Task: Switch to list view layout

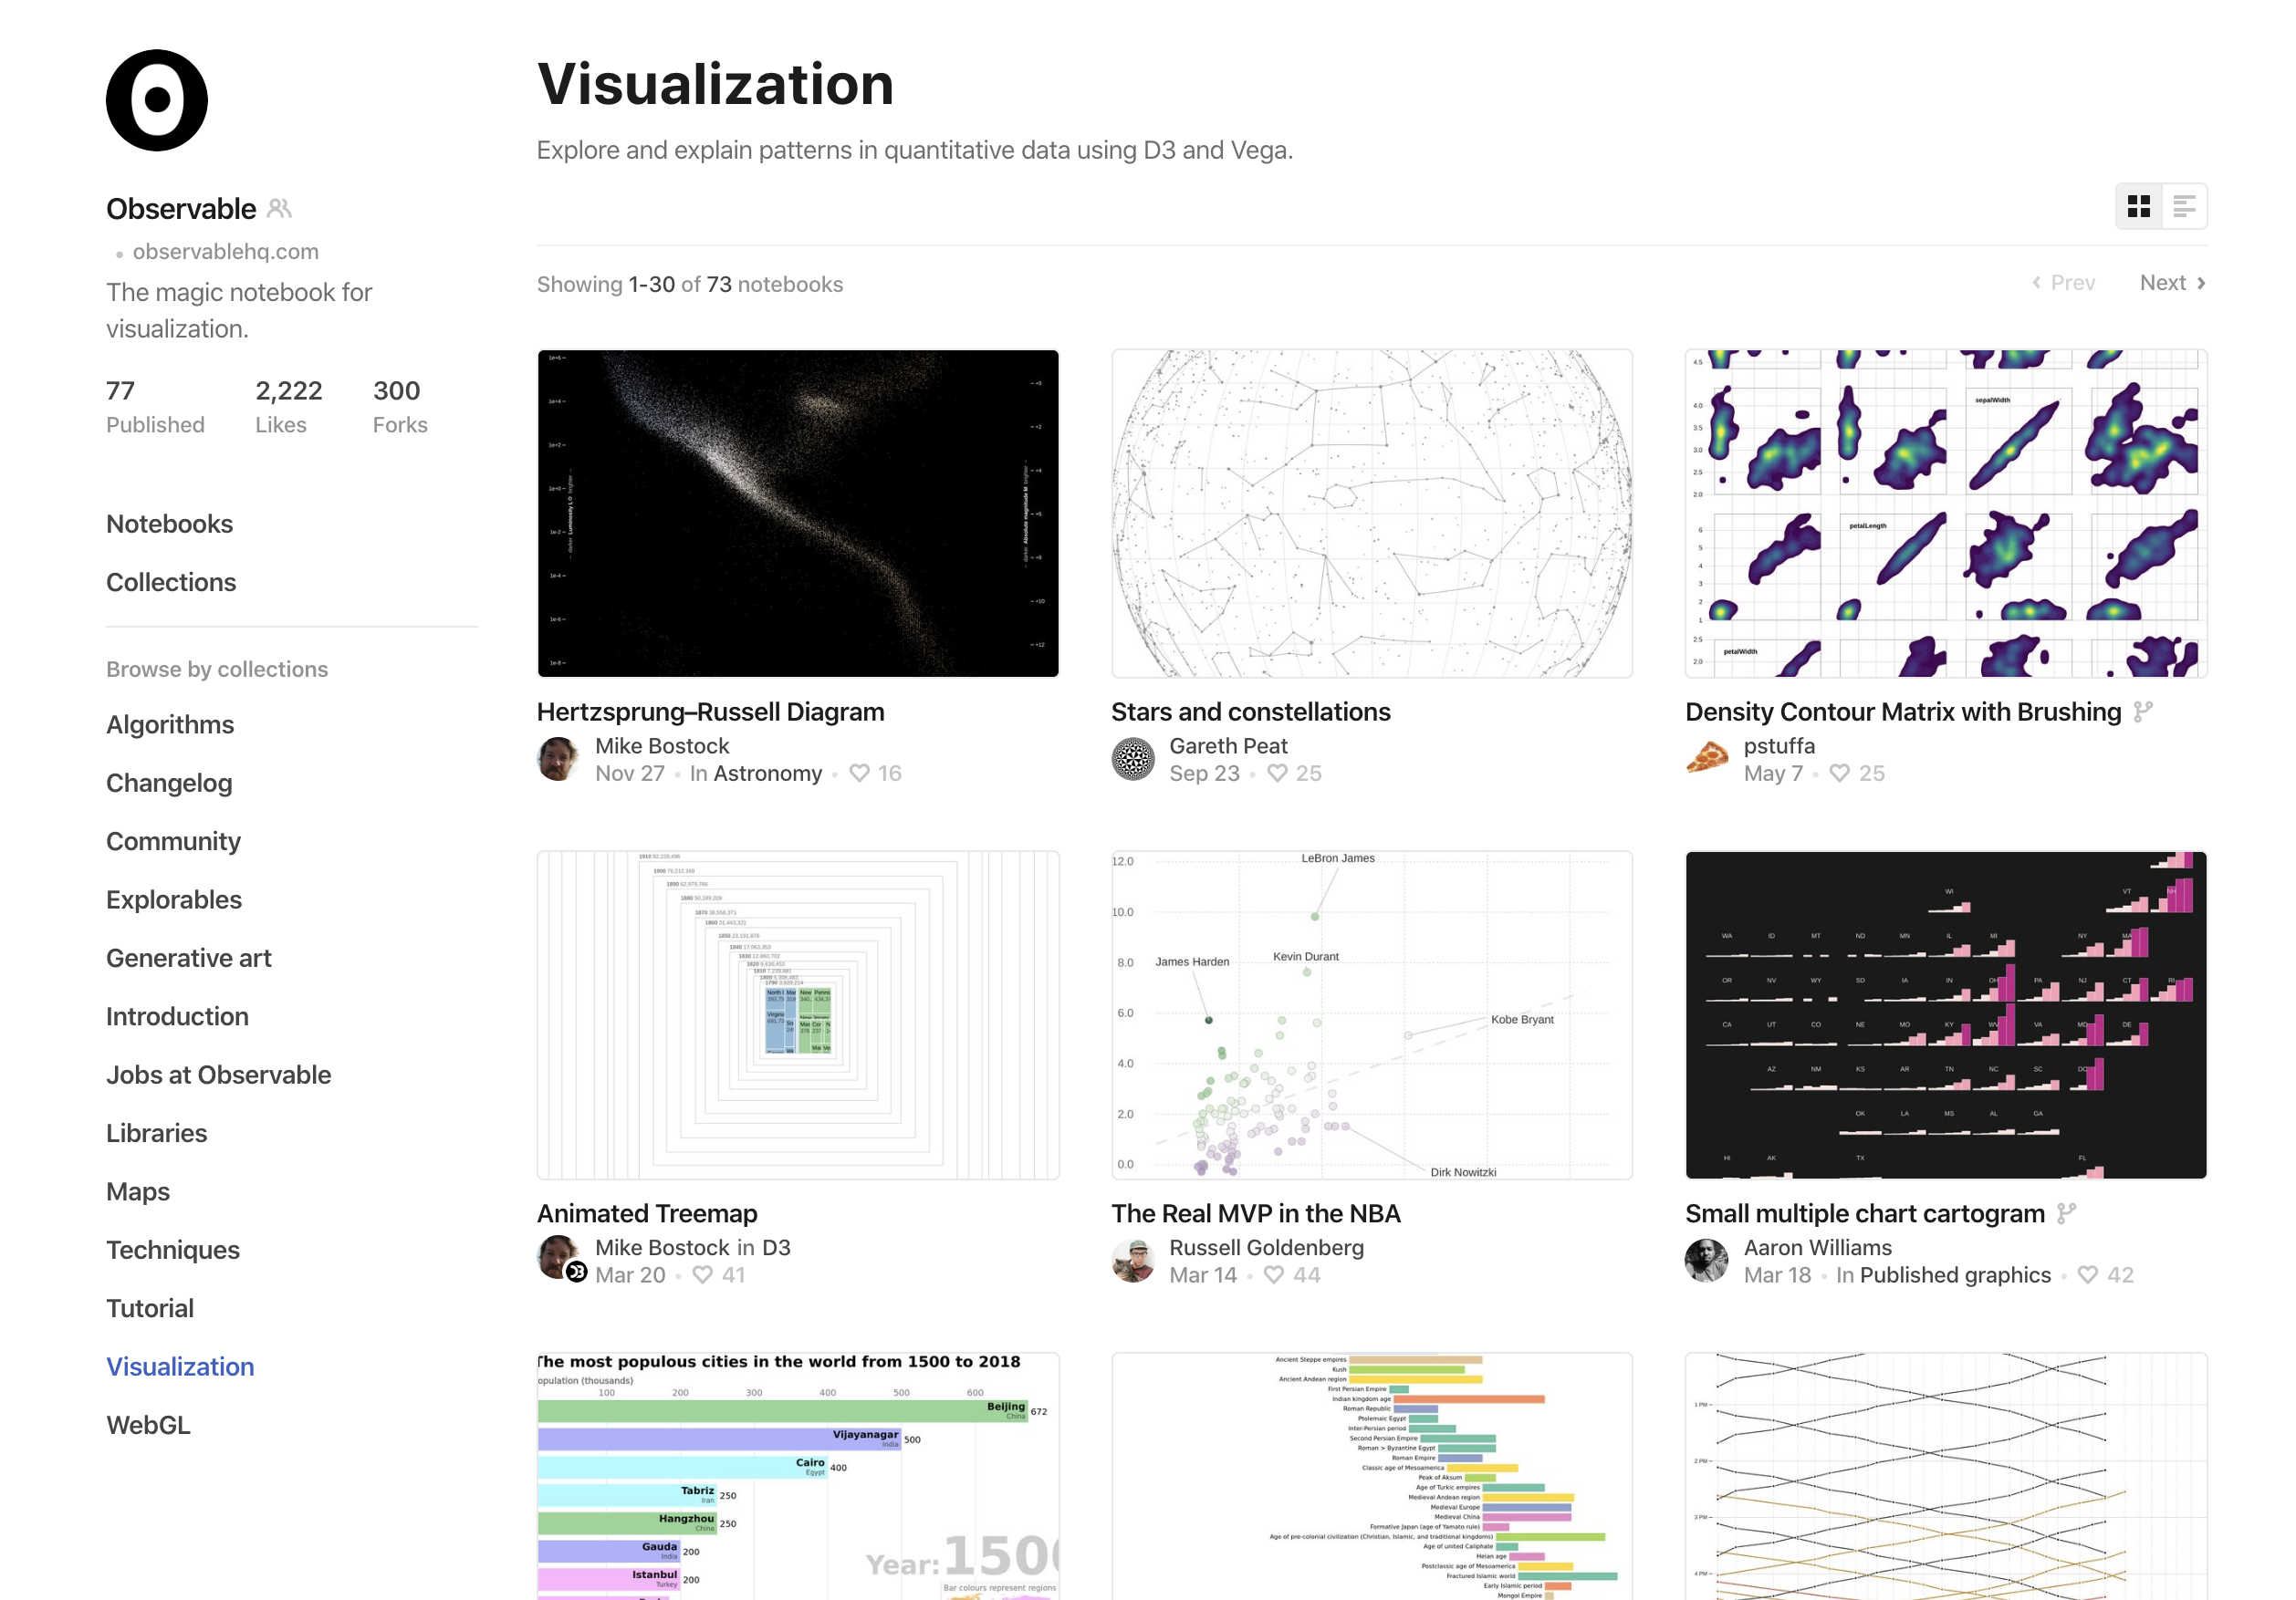Action: coord(2184,206)
